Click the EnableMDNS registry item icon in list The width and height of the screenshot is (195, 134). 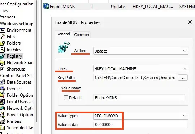point(46,7)
